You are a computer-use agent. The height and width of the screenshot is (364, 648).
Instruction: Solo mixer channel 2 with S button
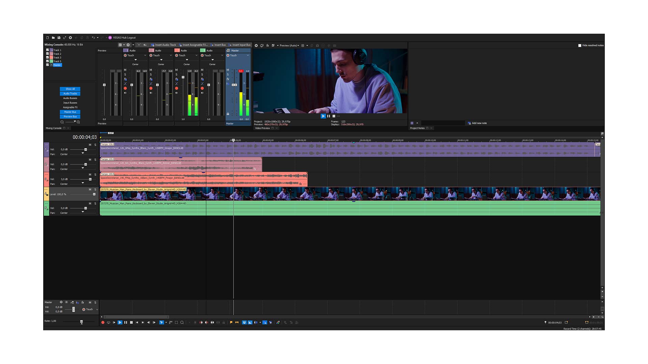click(151, 74)
